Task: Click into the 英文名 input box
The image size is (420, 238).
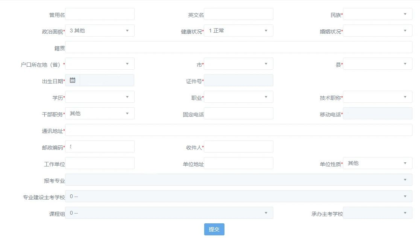Action: click(238, 14)
